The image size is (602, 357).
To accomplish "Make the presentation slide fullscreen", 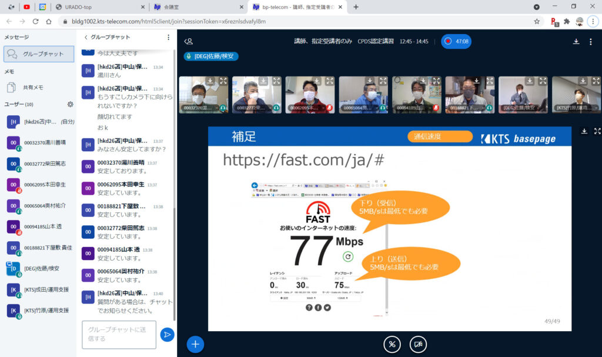I will click(x=597, y=131).
